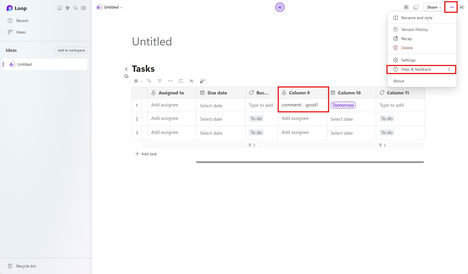Image resolution: width=468 pixels, height=274 pixels.
Task: Open search with the magnifier icon
Action: coord(76,8)
